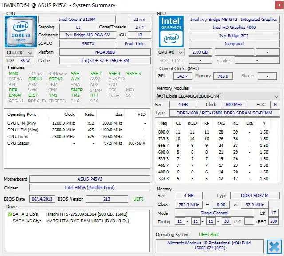Click the Intel Core i3-3120M name field
Image resolution: width=284 pixels, height=256 pixels.
(77, 20)
